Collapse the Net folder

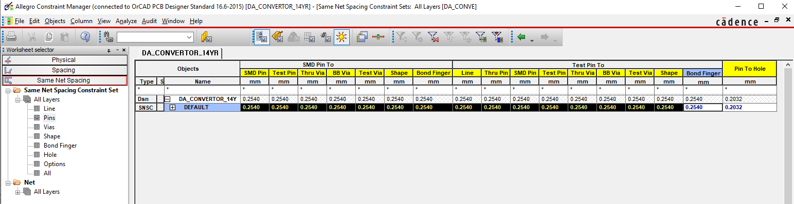[8, 182]
